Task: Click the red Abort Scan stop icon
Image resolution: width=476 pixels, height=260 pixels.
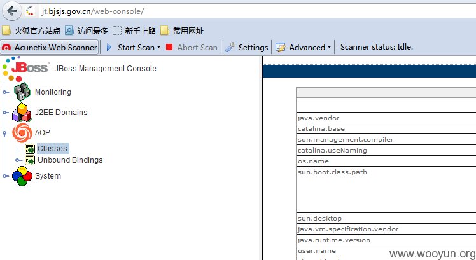Action: [x=169, y=47]
